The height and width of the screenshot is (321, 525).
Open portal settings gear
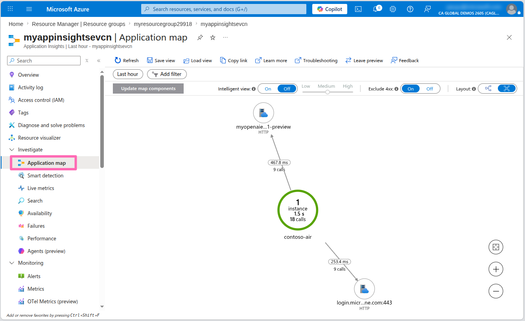click(393, 9)
